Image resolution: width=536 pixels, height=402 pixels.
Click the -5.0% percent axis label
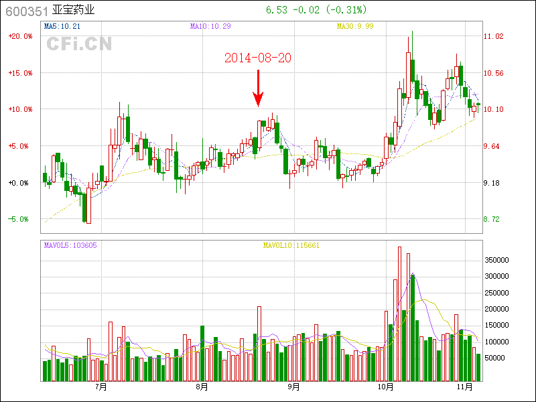click(19, 220)
